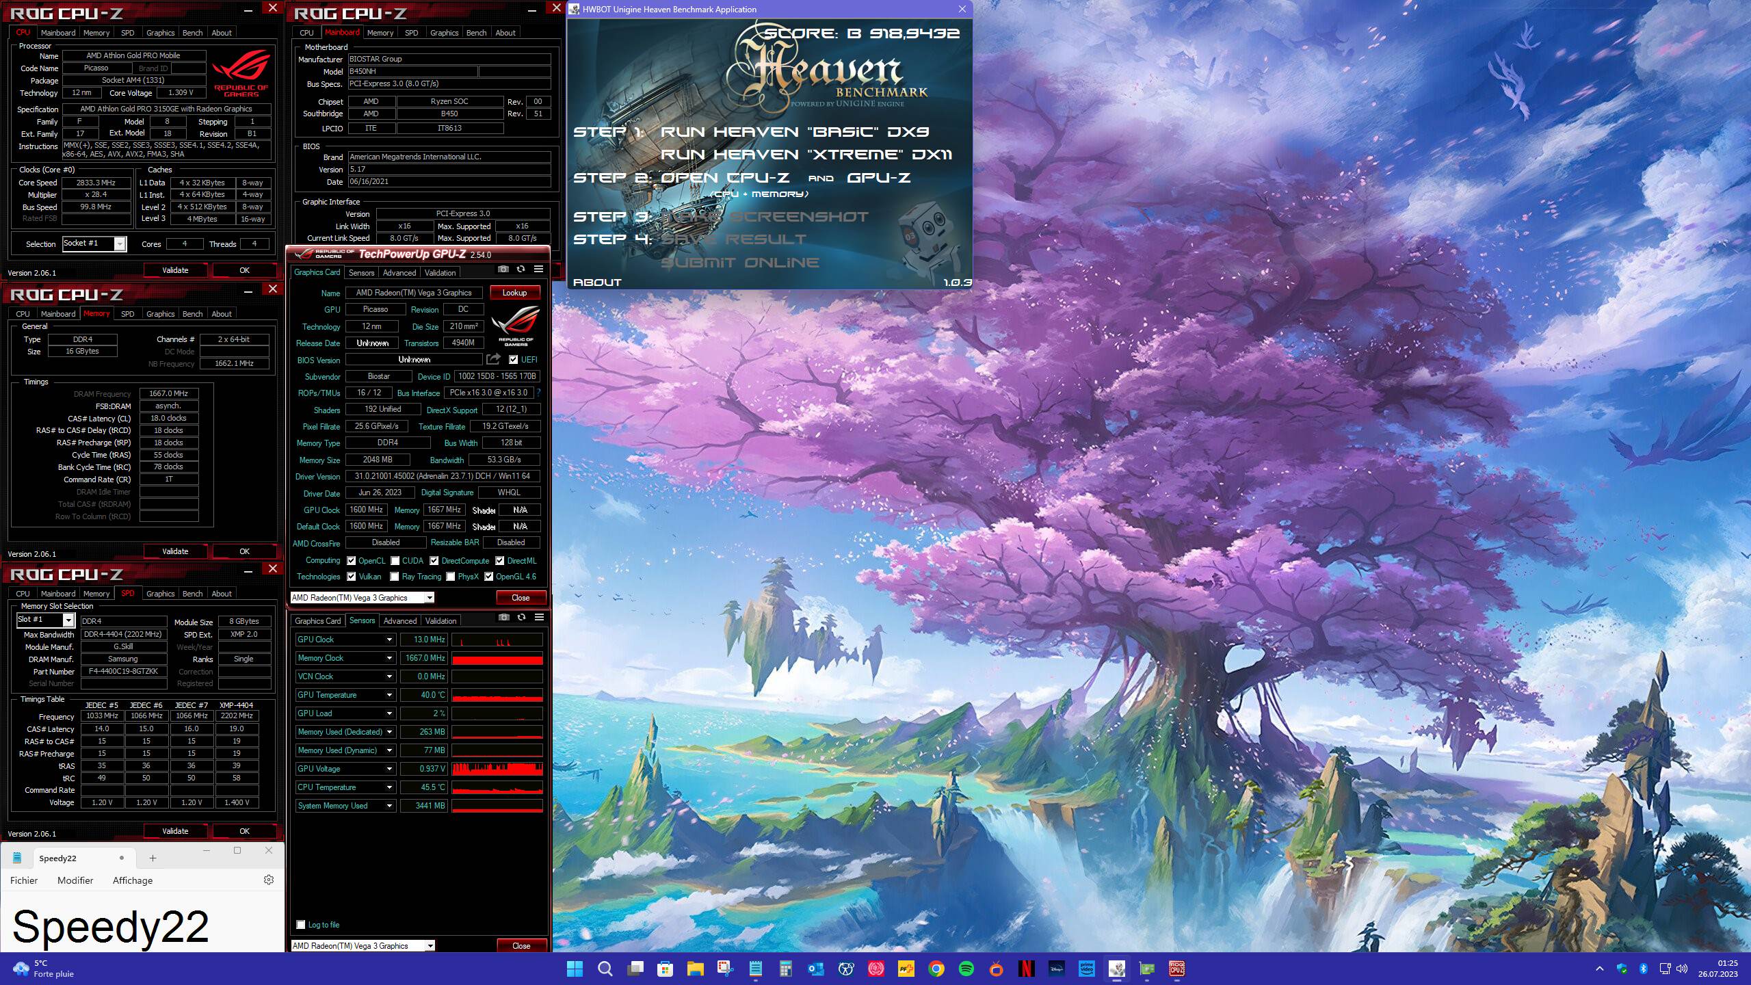Viewport: 1751px width, 985px height.
Task: Click SUBMIT ONLINE in HWBOT Heaven app
Action: pos(739,263)
